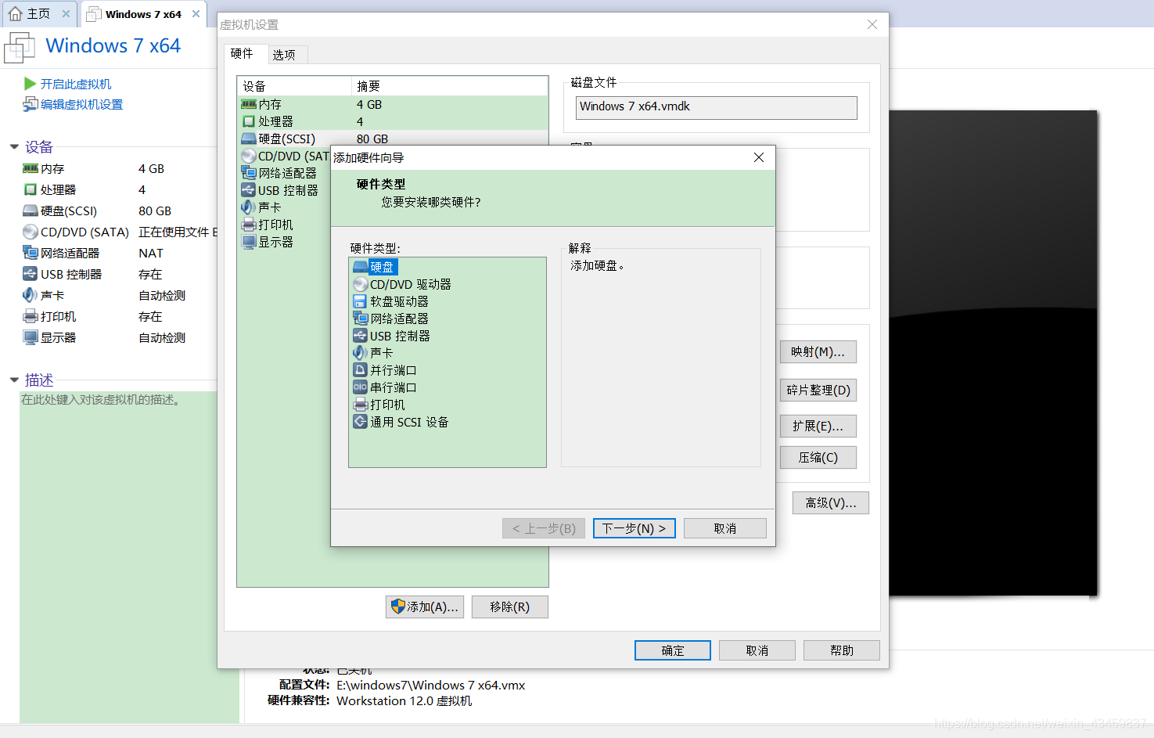
Task: Click the 高级(V)... button
Action: [831, 502]
